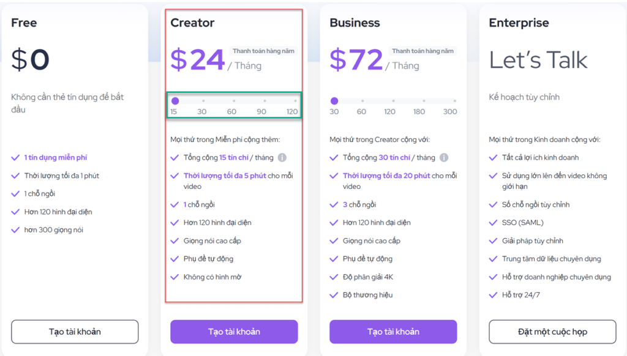
Task: Click checkmark next to '1 tín dụng miễn phí'
Action: click(15, 158)
